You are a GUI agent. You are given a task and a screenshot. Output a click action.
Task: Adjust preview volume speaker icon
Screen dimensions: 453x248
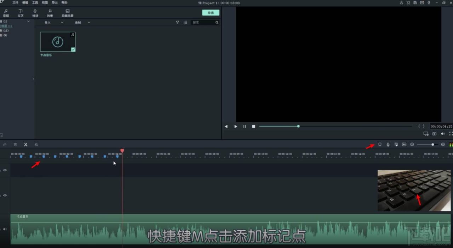tap(443, 134)
